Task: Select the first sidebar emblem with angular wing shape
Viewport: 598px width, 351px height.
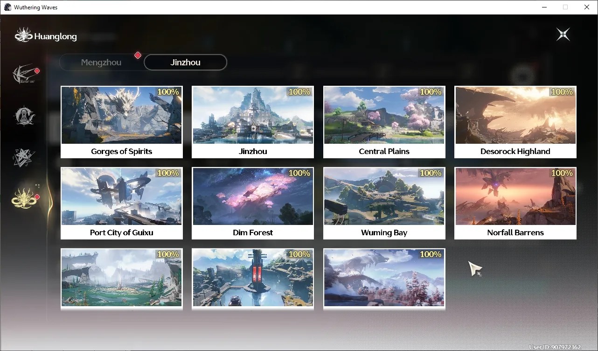Action: point(25,75)
